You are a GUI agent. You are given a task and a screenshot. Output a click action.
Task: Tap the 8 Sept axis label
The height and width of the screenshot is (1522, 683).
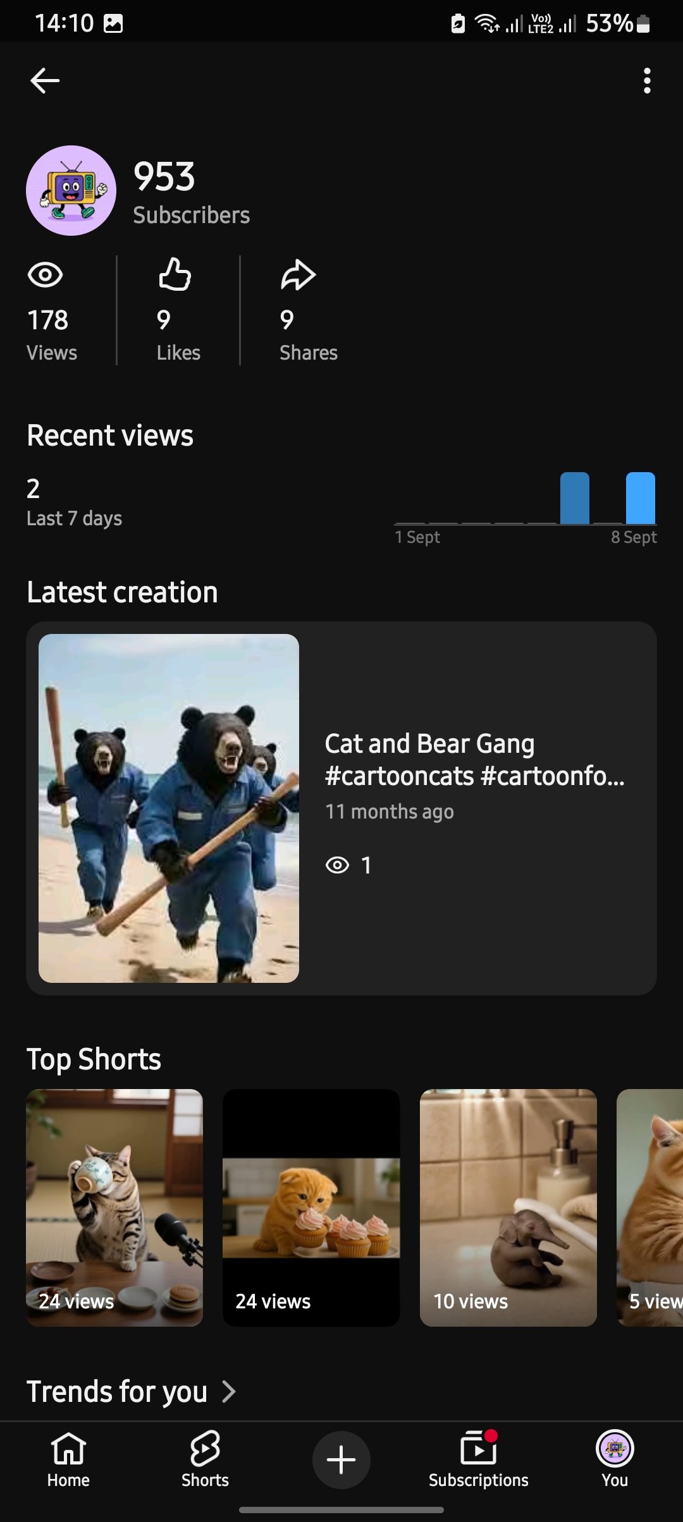[634, 537]
